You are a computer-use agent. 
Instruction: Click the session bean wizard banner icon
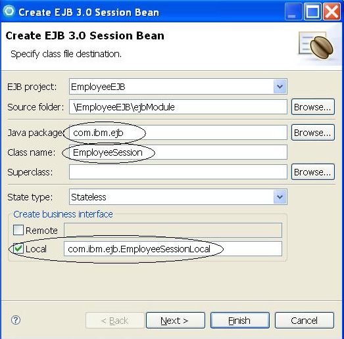(316, 45)
